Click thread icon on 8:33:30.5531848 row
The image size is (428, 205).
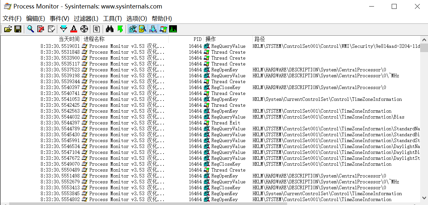207,52
